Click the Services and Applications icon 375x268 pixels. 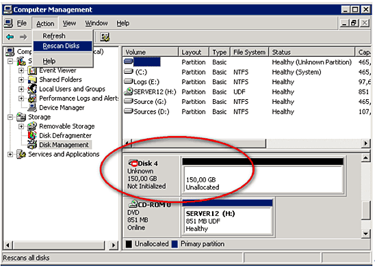pyautogui.click(x=21, y=155)
